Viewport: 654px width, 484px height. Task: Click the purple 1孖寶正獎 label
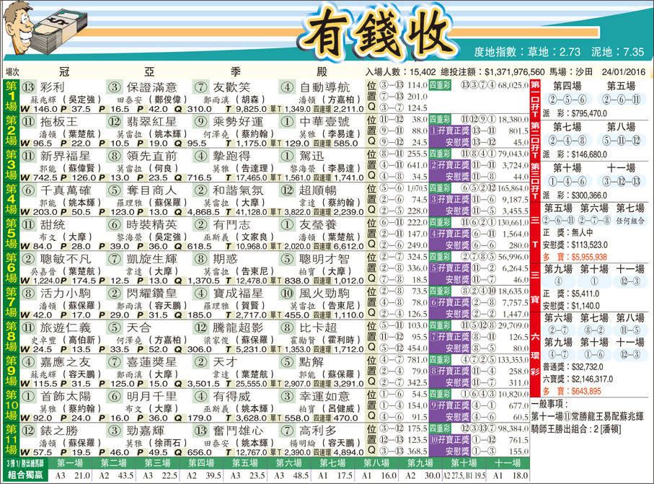click(449, 131)
